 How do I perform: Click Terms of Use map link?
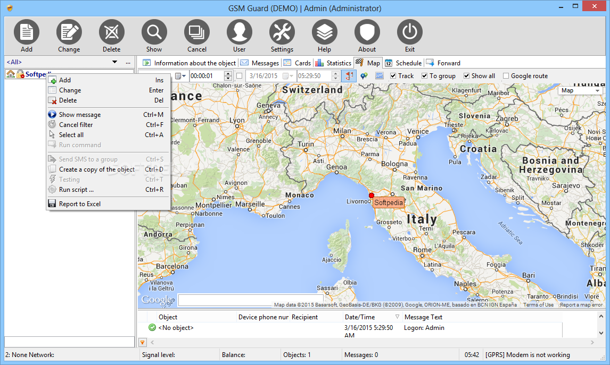tap(539, 305)
